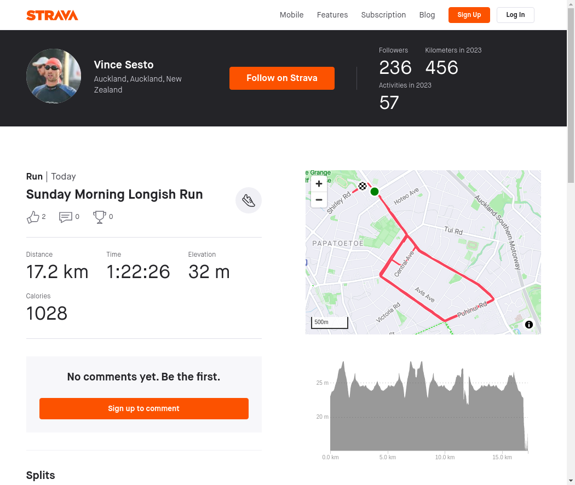Zoom out on the route map
The image size is (575, 485).
[x=319, y=200]
